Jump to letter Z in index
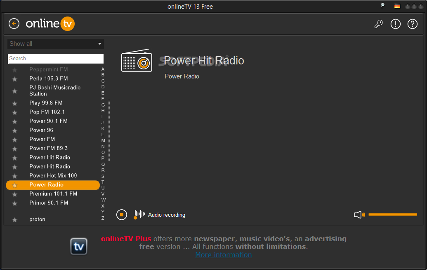This screenshot has width=427, height=270. (x=103, y=218)
